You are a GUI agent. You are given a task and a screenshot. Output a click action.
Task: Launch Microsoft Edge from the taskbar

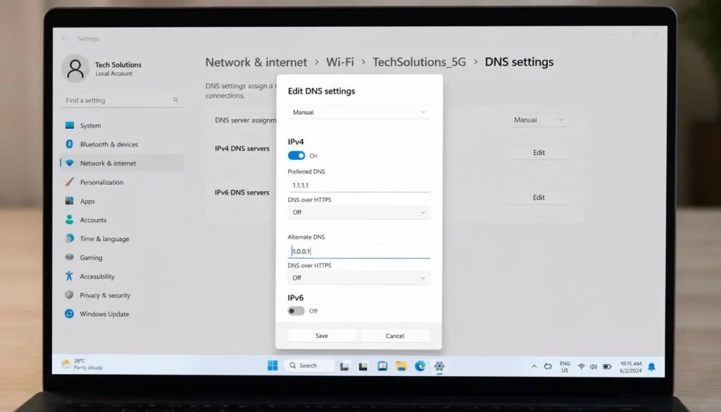(x=420, y=366)
